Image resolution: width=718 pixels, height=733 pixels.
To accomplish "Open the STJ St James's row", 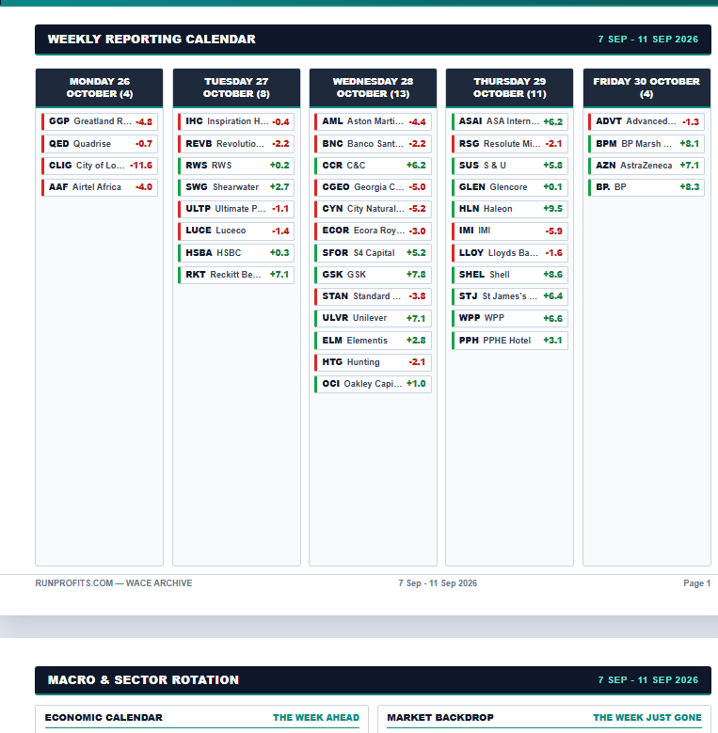I will tap(509, 296).
